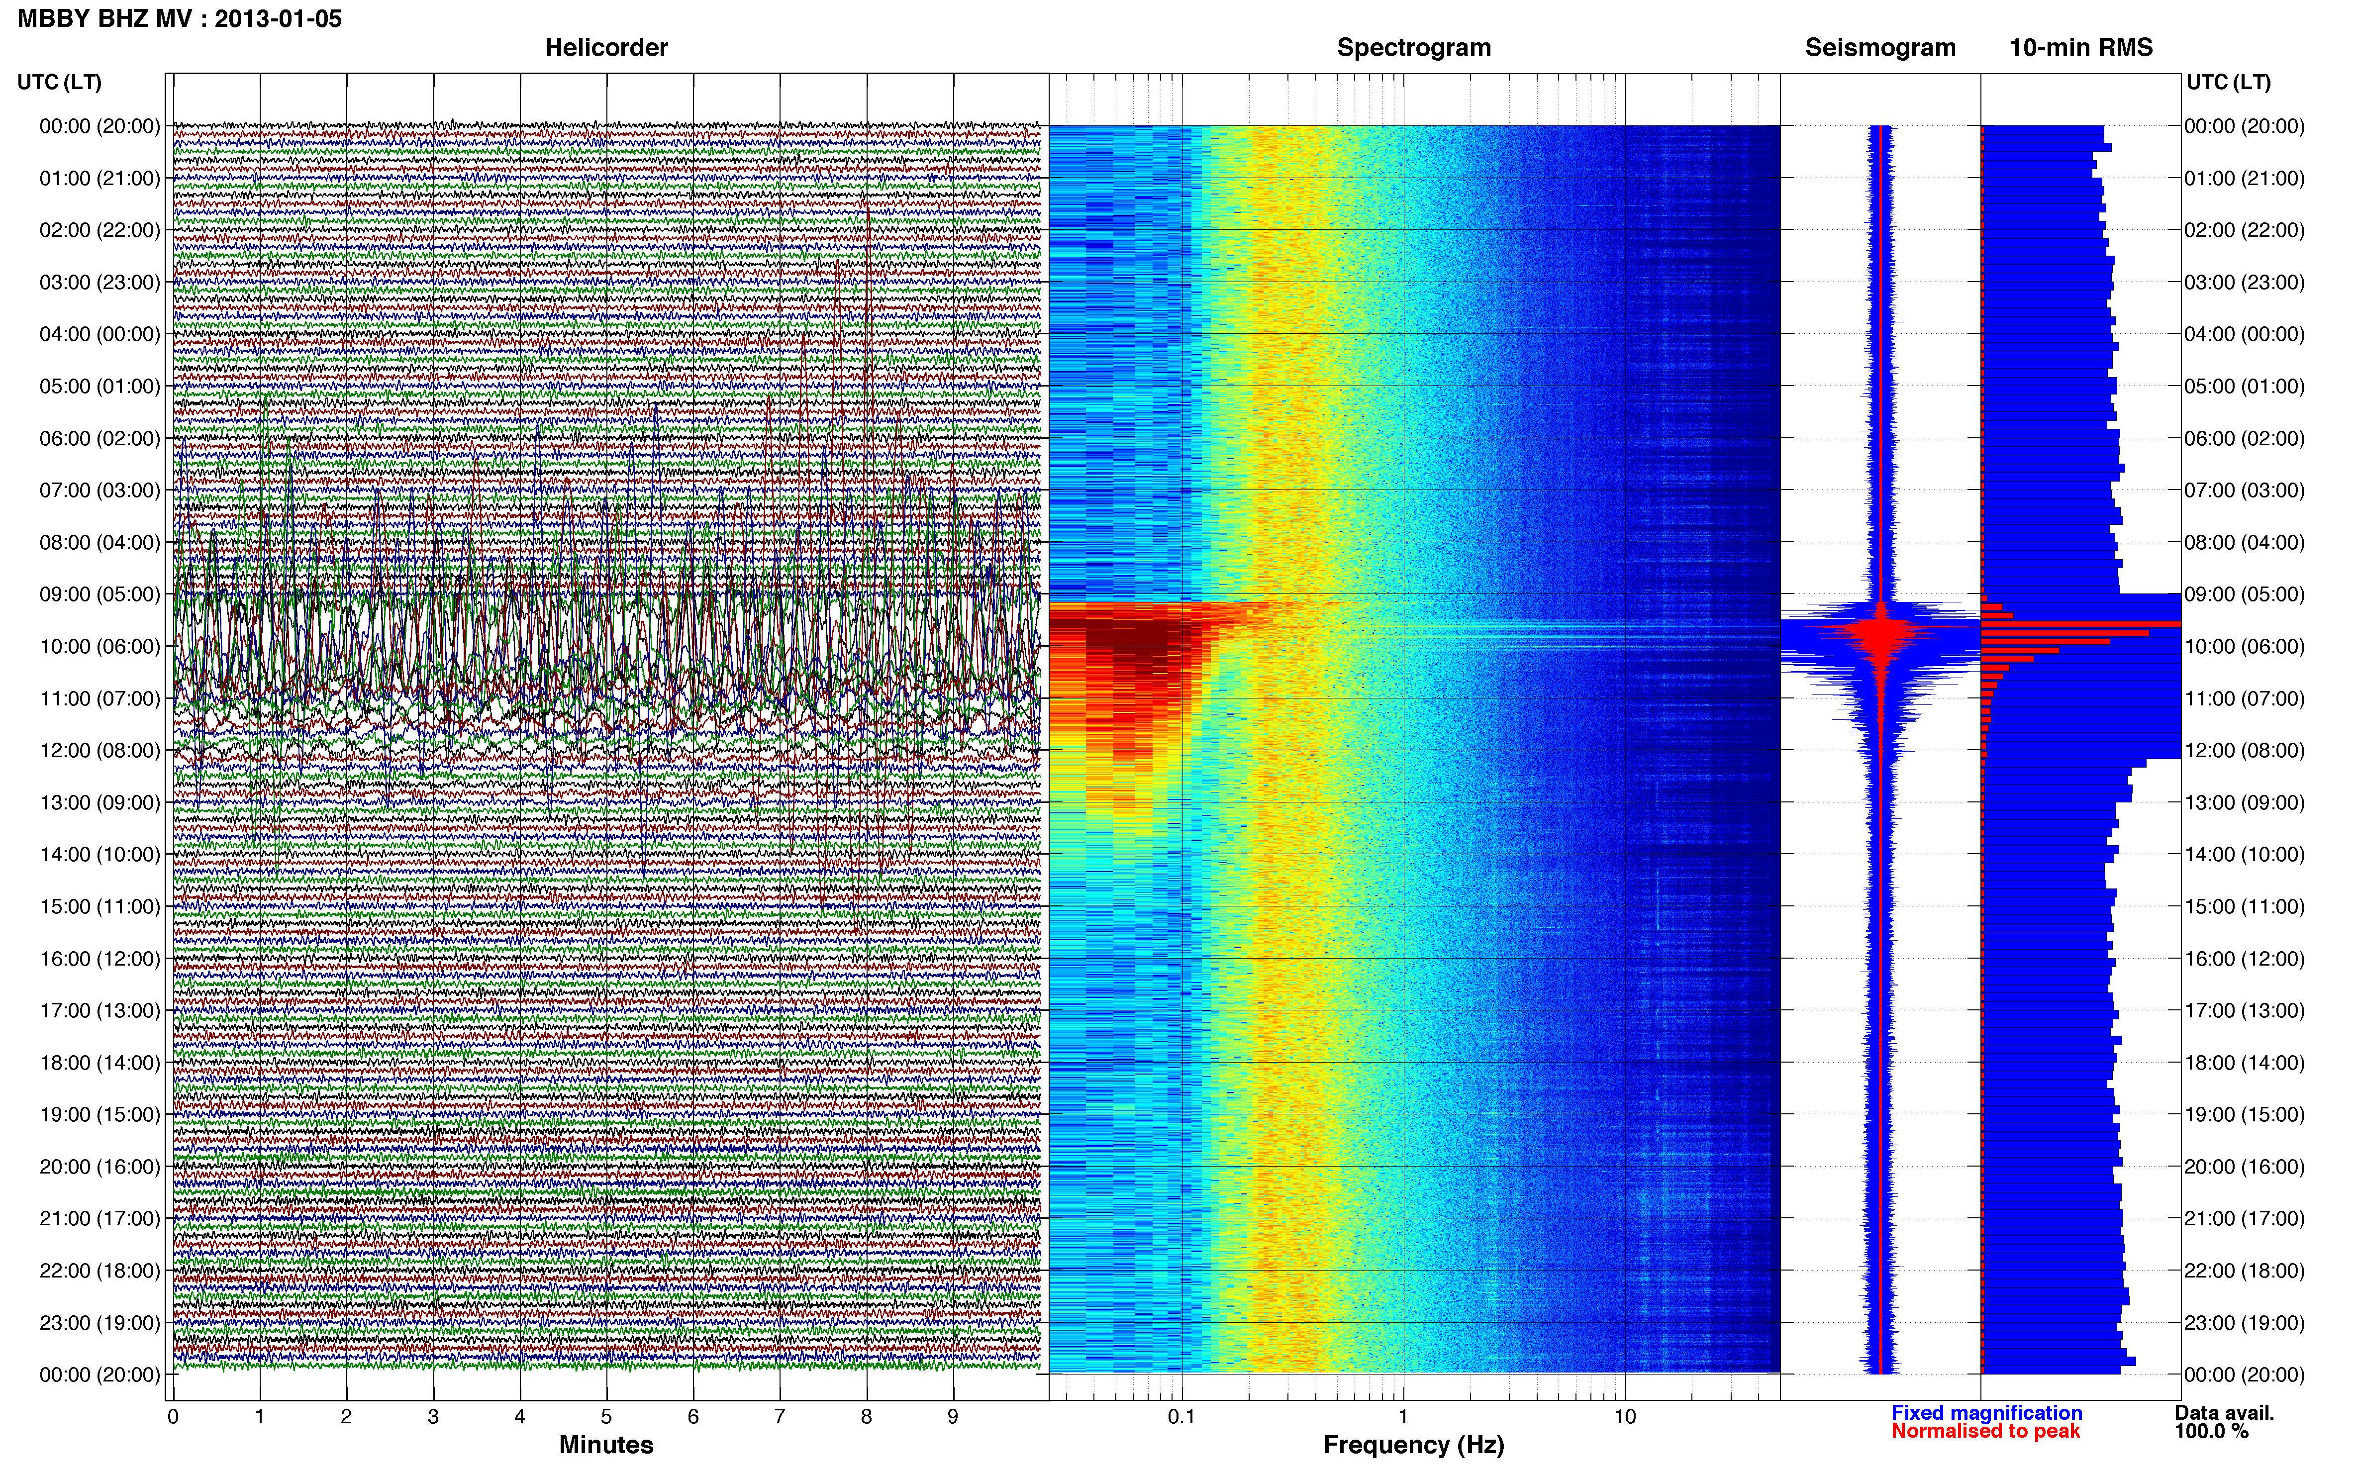
Task: Click left time label '06:00 (02:00)'
Action: click(99, 438)
